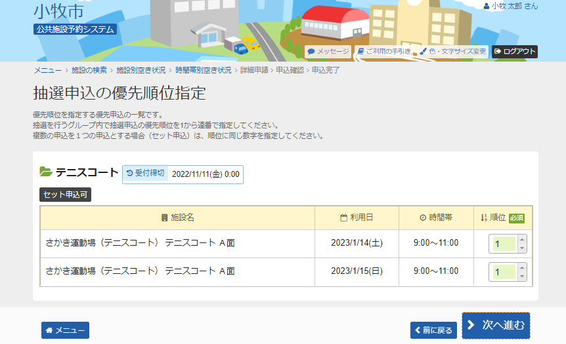
Task: Decrease priority for the 2023/1/15 row
Action: [x=522, y=276]
